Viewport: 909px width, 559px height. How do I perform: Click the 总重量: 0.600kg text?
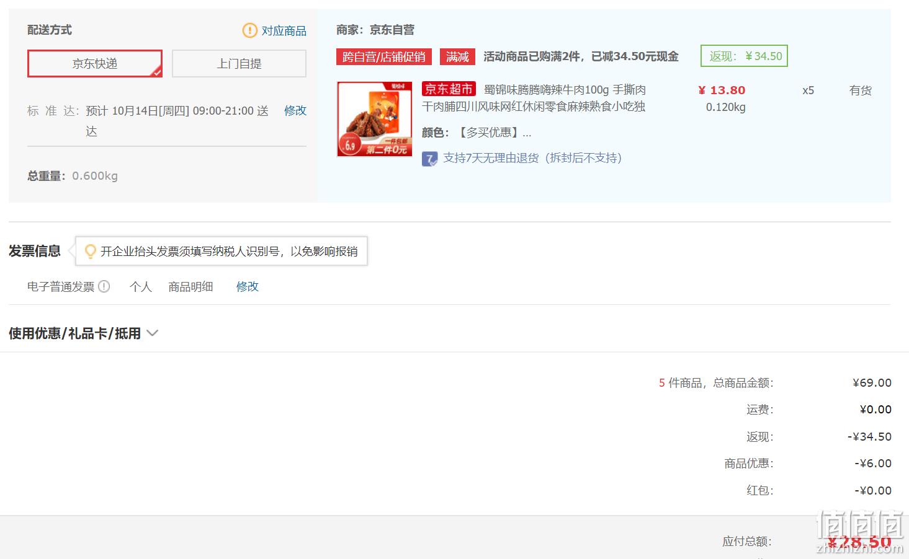[73, 176]
